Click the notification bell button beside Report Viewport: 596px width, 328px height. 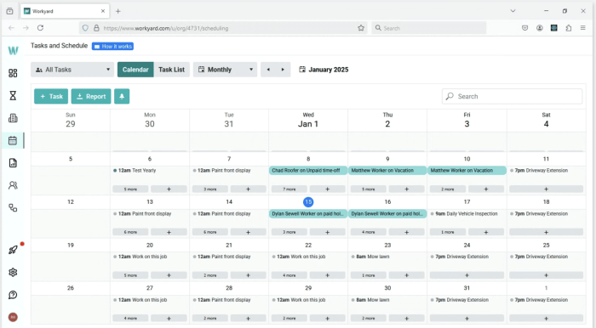click(x=122, y=96)
